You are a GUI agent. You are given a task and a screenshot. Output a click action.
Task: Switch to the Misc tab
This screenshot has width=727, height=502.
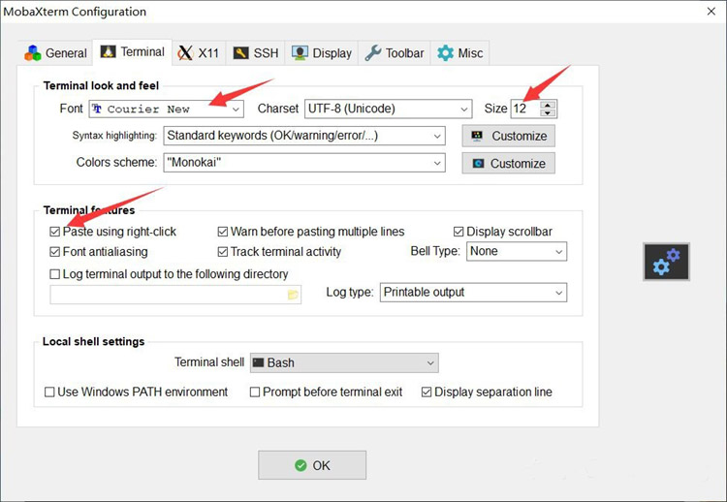(x=459, y=53)
